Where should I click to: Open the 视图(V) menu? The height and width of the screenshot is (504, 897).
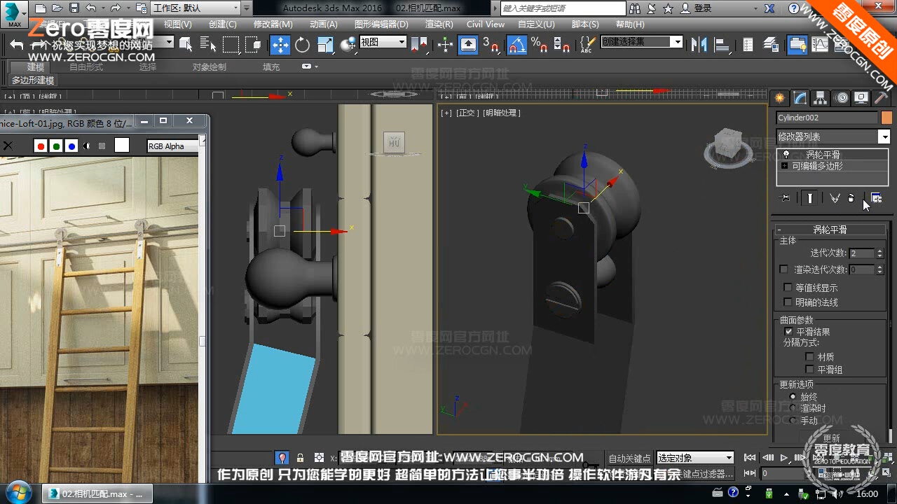(x=178, y=24)
